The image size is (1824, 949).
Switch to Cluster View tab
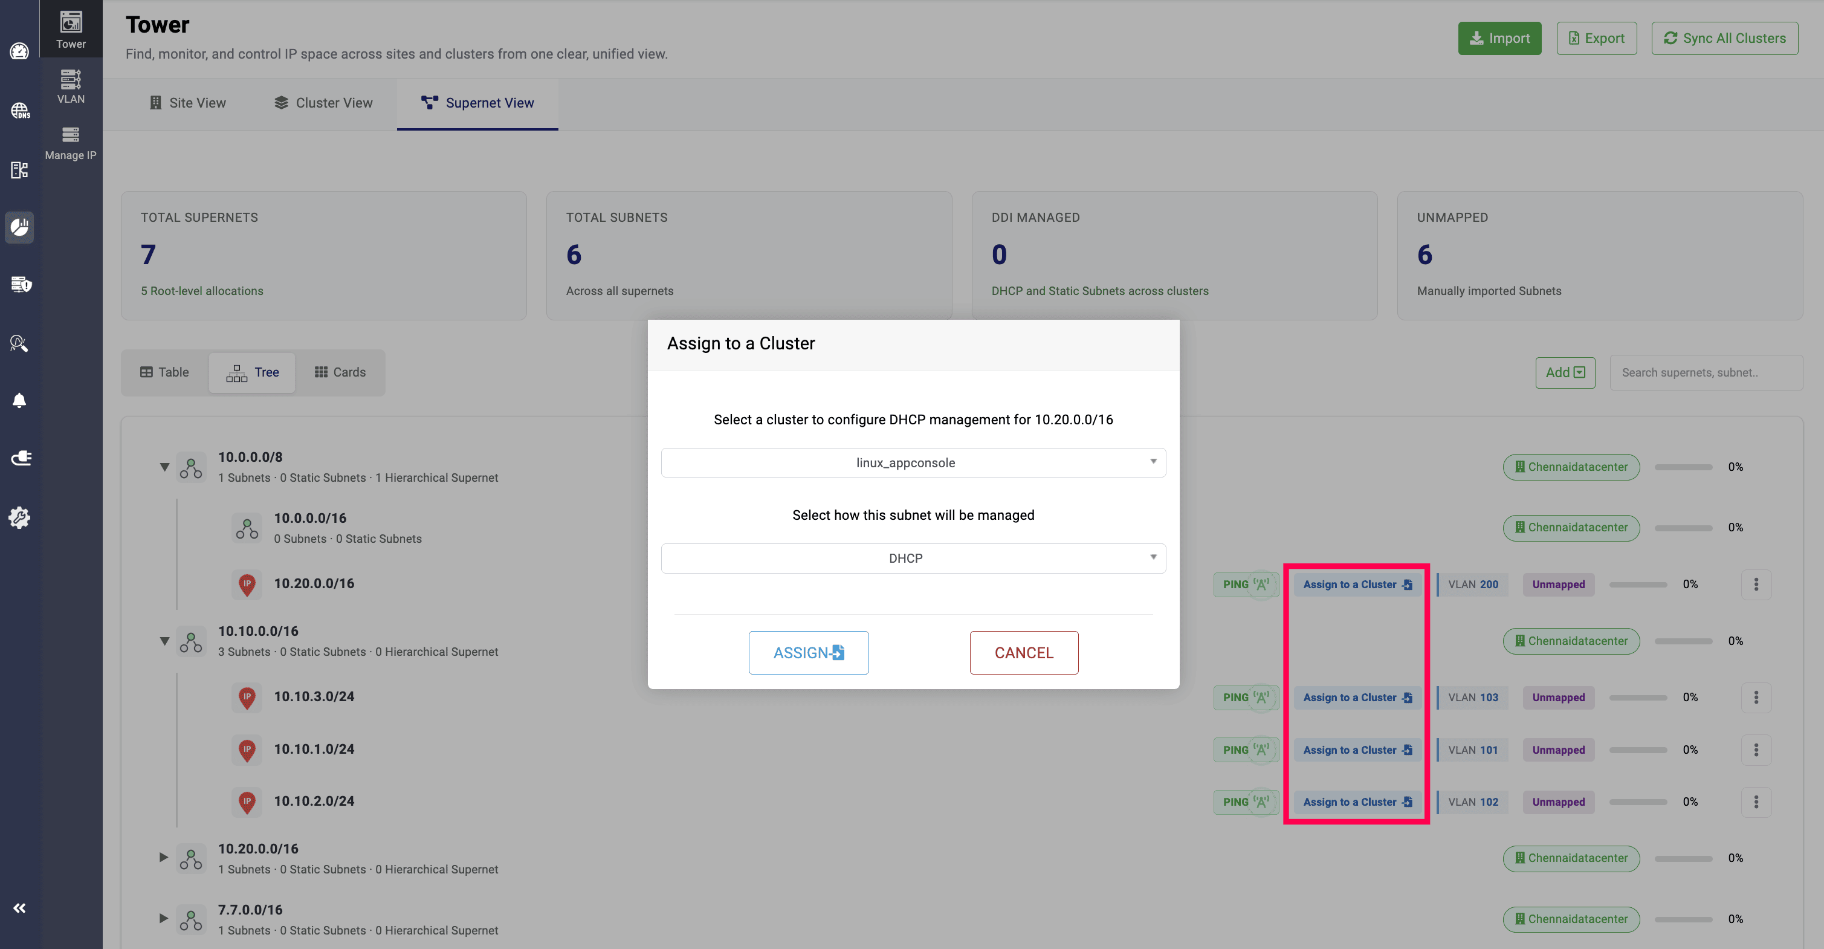tap(323, 103)
